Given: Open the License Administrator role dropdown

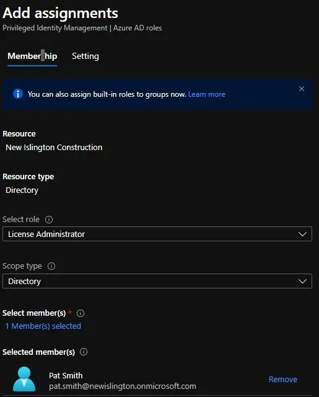Looking at the screenshot, I should (157, 234).
